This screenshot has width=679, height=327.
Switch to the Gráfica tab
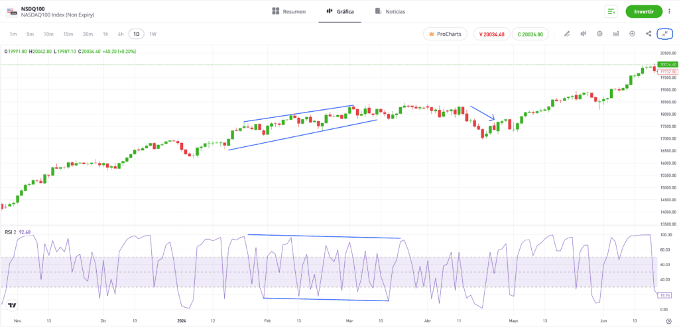tap(340, 12)
